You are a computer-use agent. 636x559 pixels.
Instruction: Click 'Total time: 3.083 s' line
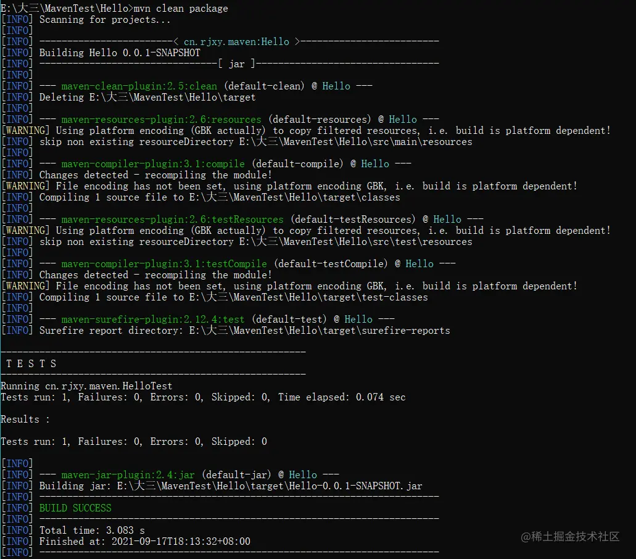(92, 531)
